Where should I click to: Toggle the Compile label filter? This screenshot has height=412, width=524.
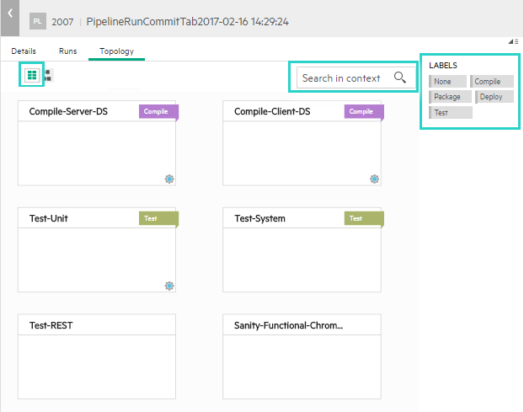(x=490, y=82)
